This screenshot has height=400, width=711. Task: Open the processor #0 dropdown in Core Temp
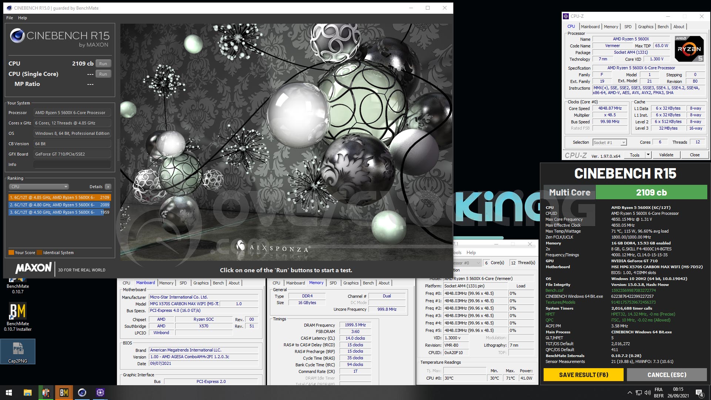467,263
